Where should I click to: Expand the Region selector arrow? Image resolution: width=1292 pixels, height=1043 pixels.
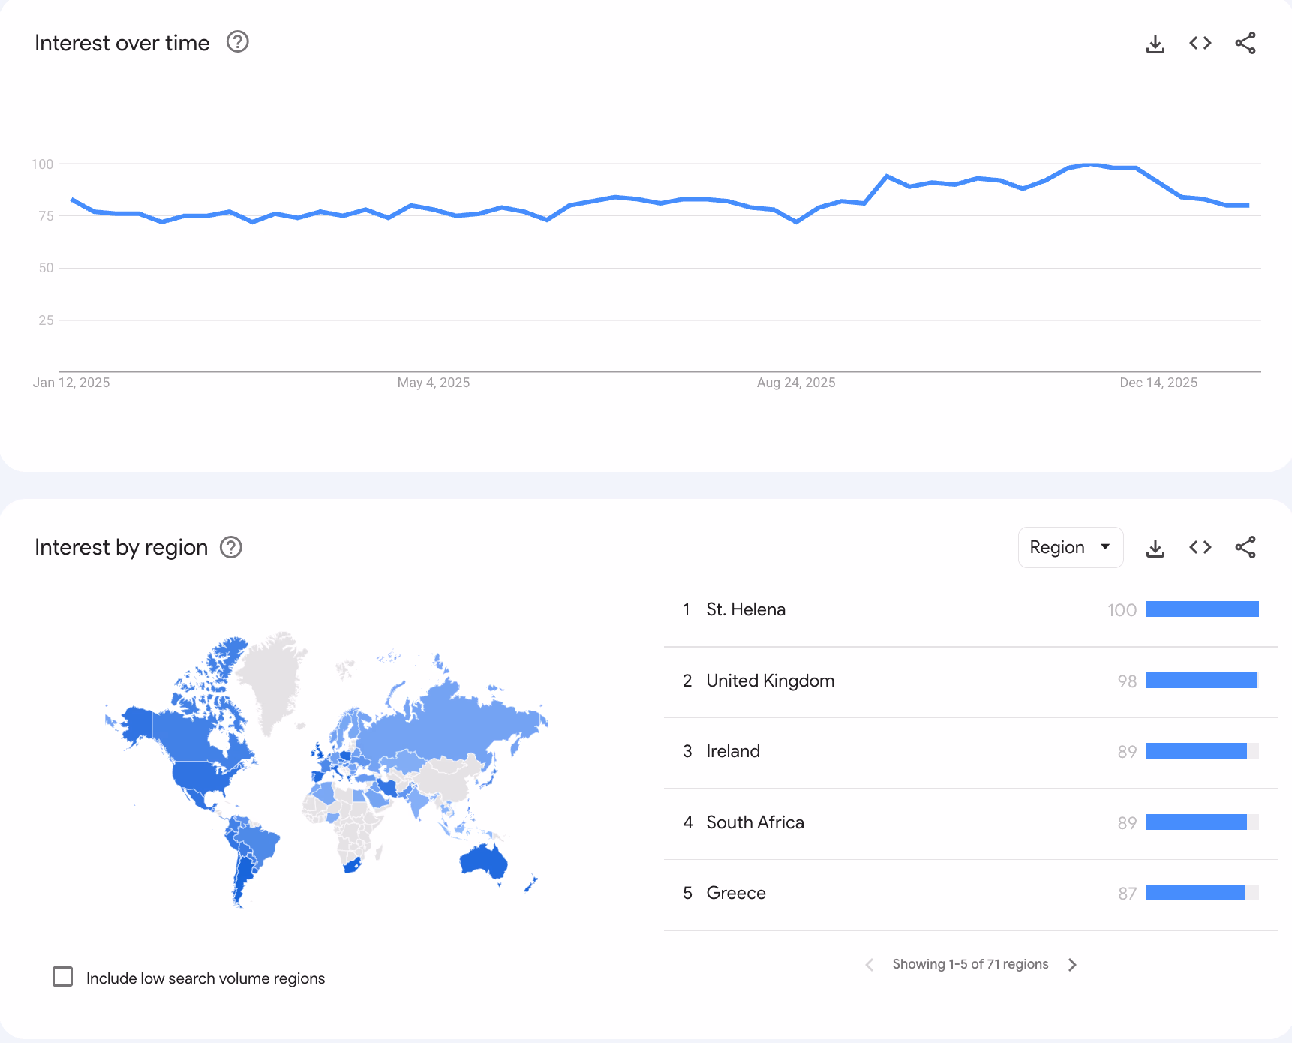tap(1104, 547)
